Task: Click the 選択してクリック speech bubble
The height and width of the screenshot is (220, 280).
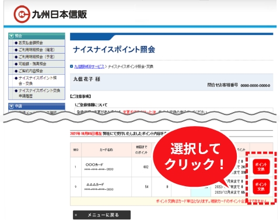Action: pyautogui.click(x=195, y=157)
